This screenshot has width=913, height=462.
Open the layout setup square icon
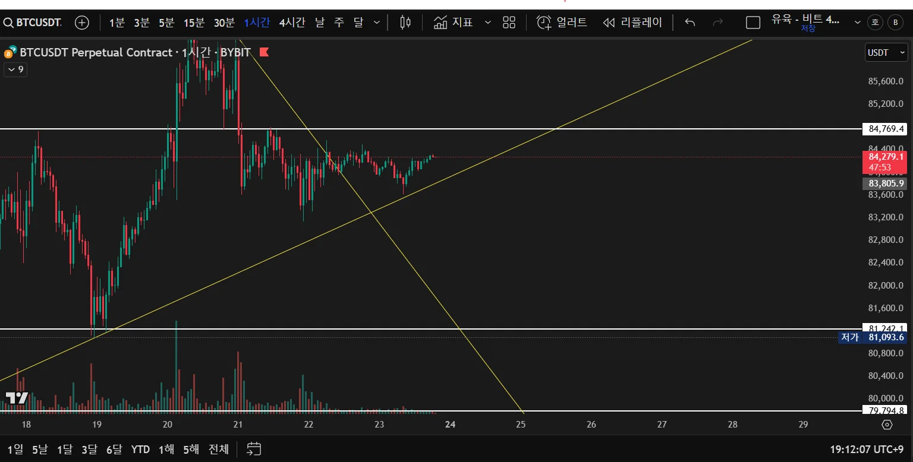click(753, 23)
